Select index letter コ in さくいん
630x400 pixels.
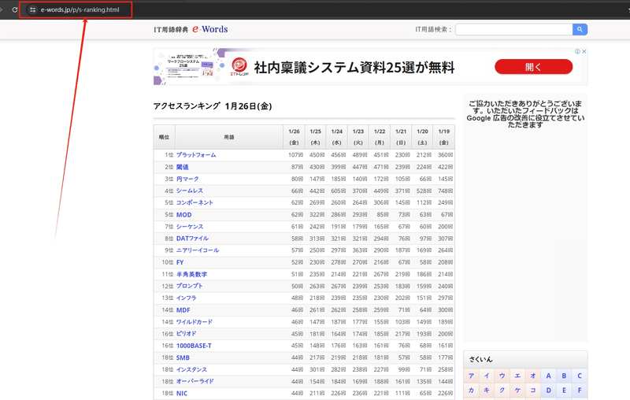coord(533,391)
